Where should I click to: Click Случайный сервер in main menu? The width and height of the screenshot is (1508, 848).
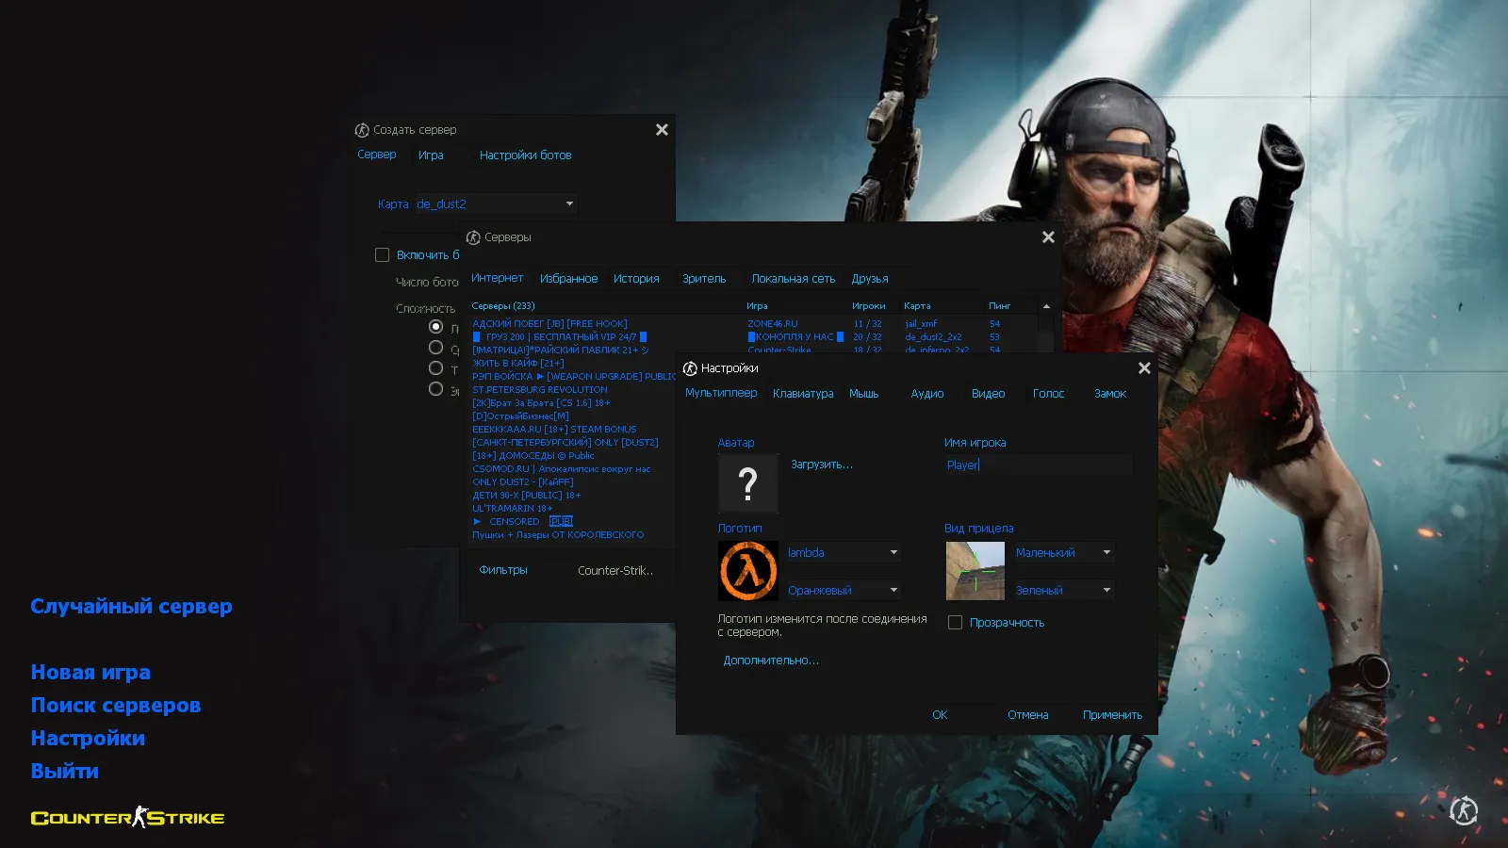pyautogui.click(x=131, y=606)
